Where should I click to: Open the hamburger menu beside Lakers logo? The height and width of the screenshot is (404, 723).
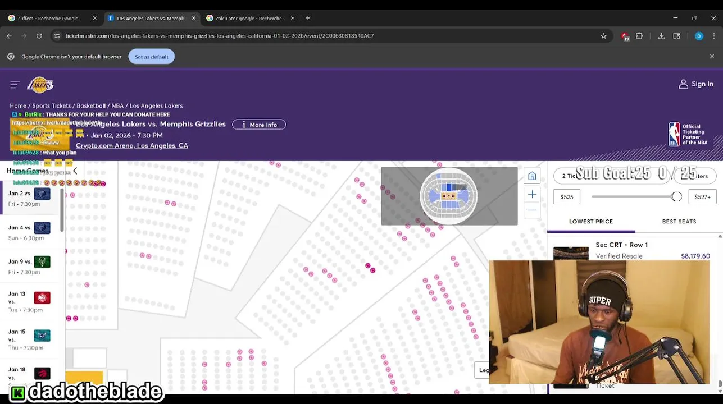tap(15, 85)
